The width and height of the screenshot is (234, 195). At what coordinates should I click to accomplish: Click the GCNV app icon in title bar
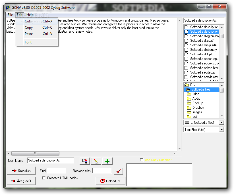click(x=8, y=8)
